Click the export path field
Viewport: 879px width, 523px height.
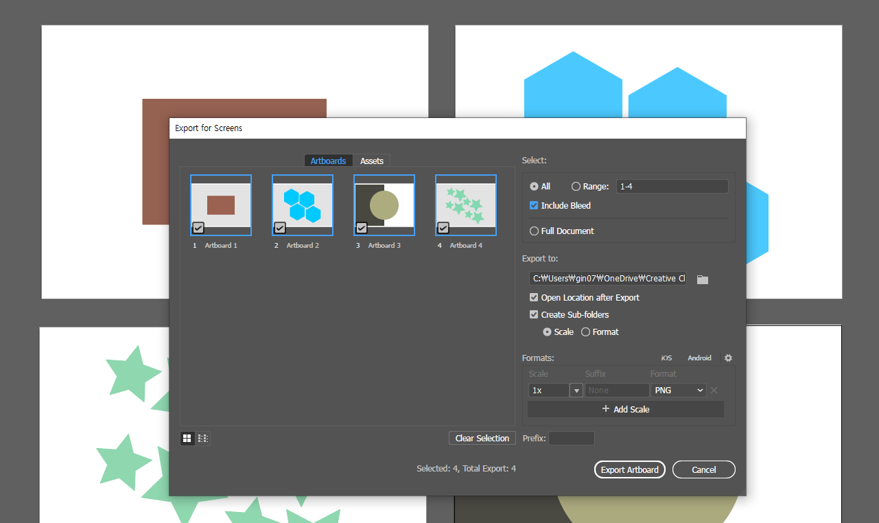tap(608, 278)
